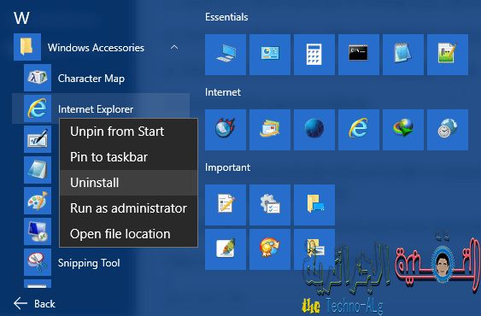Open the folder with picture tile
481x316 pixels.
pyautogui.click(x=314, y=249)
